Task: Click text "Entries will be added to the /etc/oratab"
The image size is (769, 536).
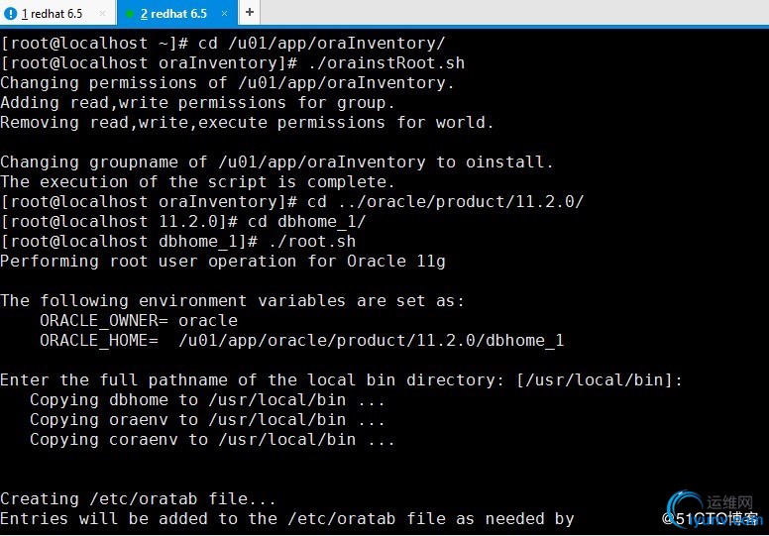Action: pos(197,519)
